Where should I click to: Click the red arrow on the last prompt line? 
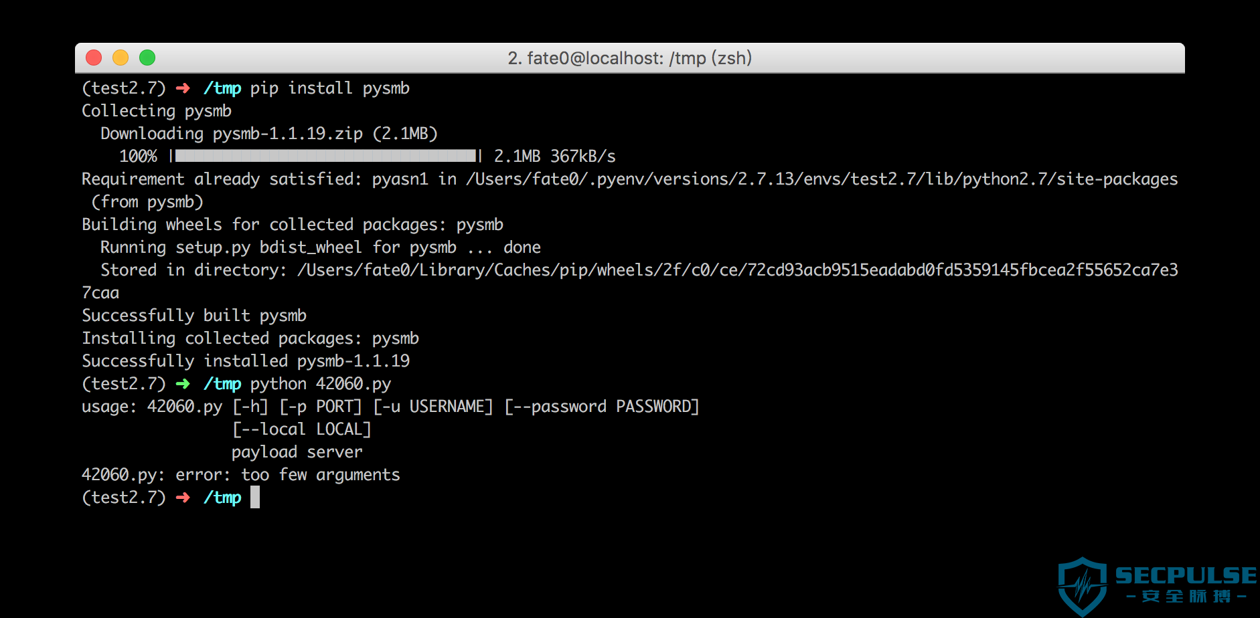click(183, 498)
